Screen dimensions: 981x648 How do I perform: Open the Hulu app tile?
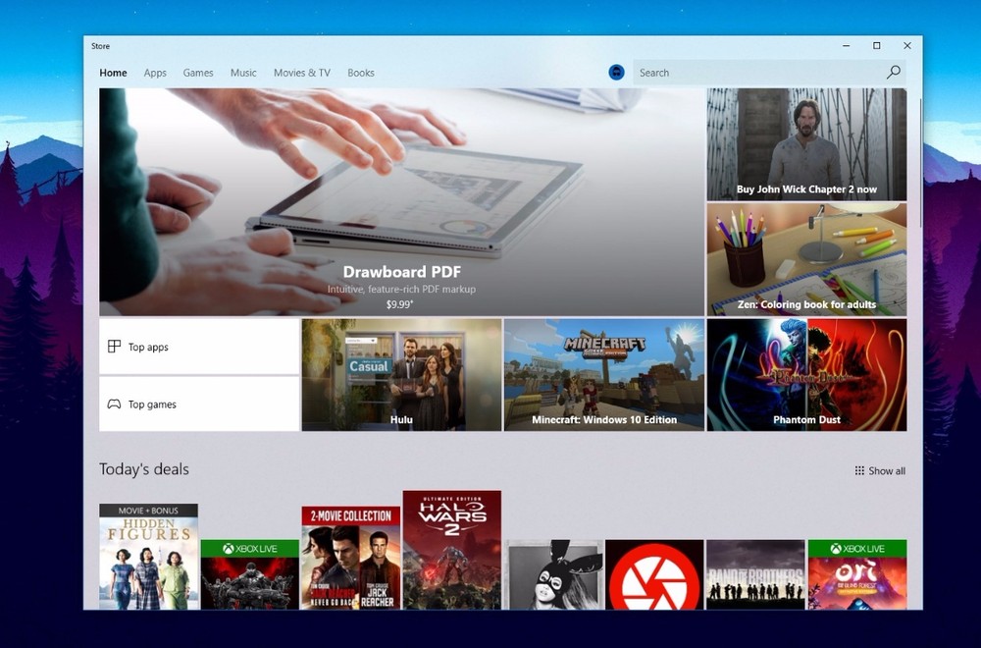(401, 374)
